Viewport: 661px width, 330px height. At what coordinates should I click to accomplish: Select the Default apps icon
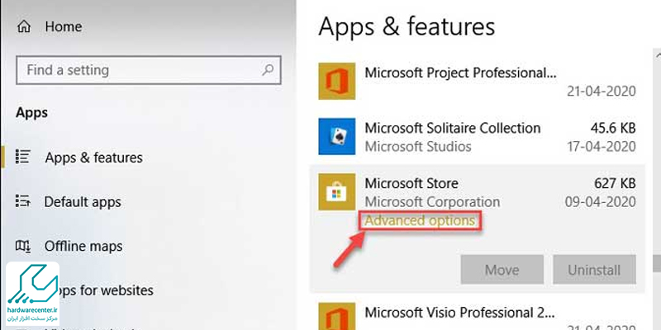coord(23,201)
